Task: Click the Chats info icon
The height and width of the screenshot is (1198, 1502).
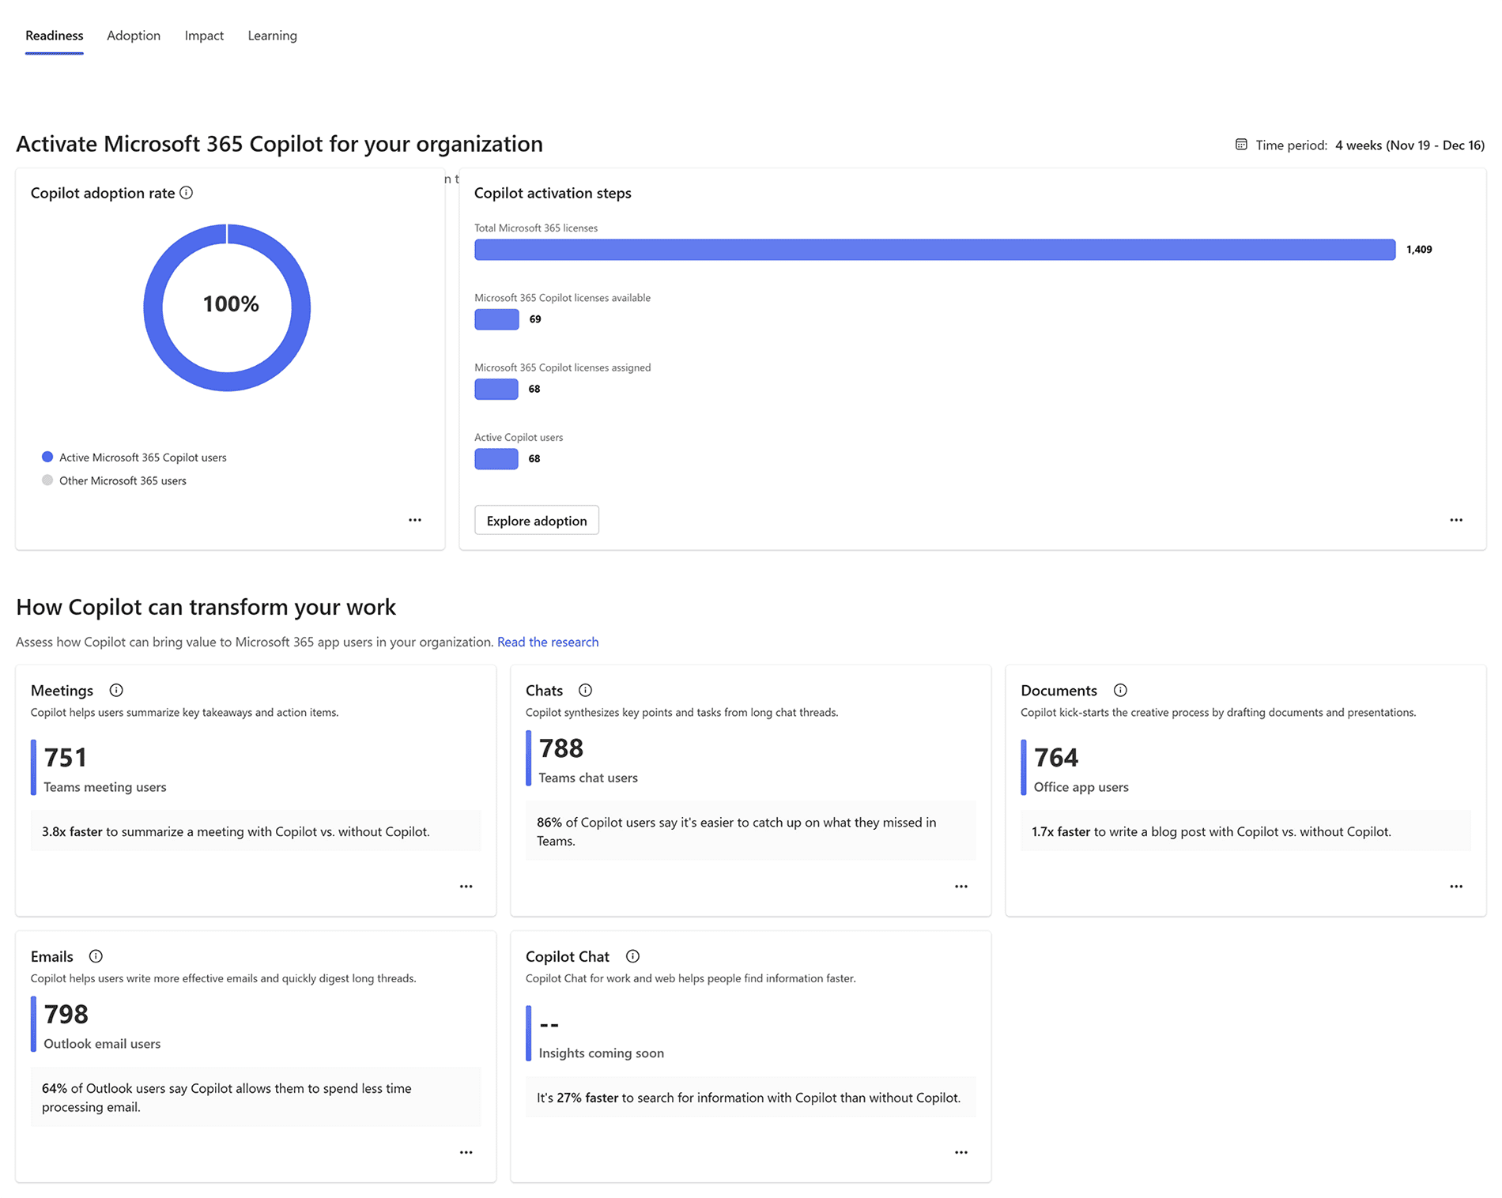Action: coord(585,690)
